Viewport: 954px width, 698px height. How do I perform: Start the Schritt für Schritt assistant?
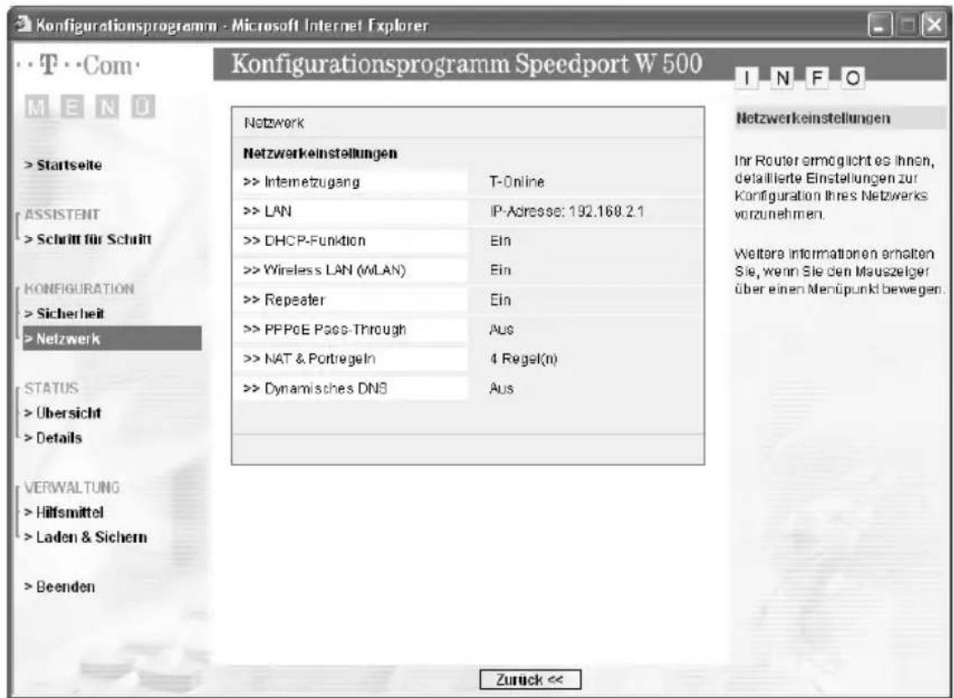coord(88,239)
